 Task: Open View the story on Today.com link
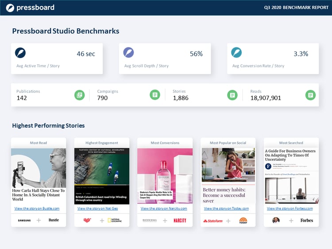pyautogui.click(x=226, y=209)
